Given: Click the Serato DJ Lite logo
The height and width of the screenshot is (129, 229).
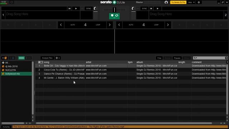Looking at the screenshot, I should (112, 2).
